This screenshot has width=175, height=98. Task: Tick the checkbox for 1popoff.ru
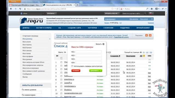point(61,83)
